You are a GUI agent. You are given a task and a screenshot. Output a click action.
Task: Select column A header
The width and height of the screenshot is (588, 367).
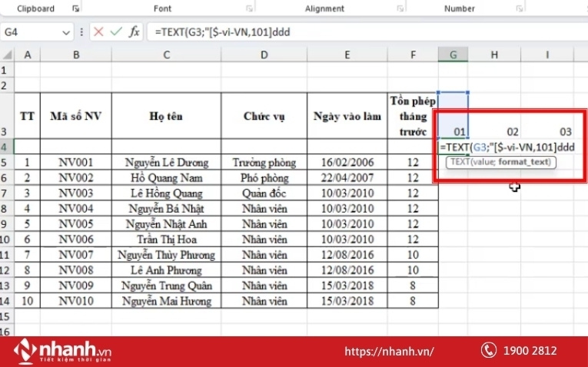tap(28, 55)
